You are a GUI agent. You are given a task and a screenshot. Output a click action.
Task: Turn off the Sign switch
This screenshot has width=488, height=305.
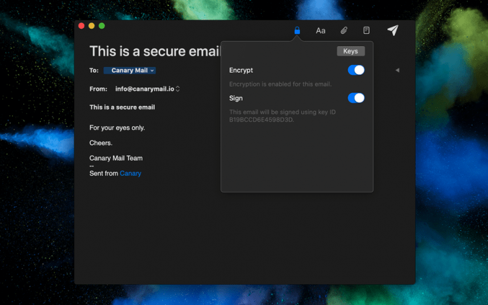click(356, 98)
